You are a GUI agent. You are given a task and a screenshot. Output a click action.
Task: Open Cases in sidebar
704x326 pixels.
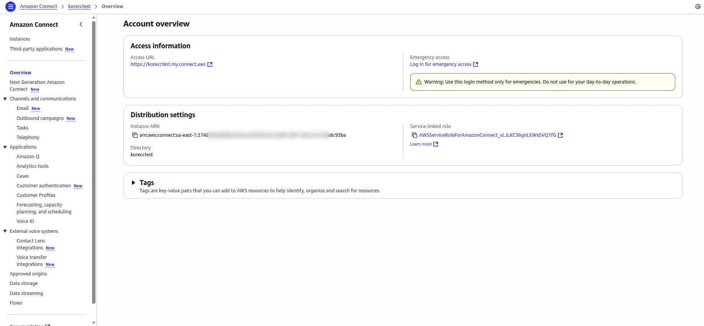pos(23,176)
